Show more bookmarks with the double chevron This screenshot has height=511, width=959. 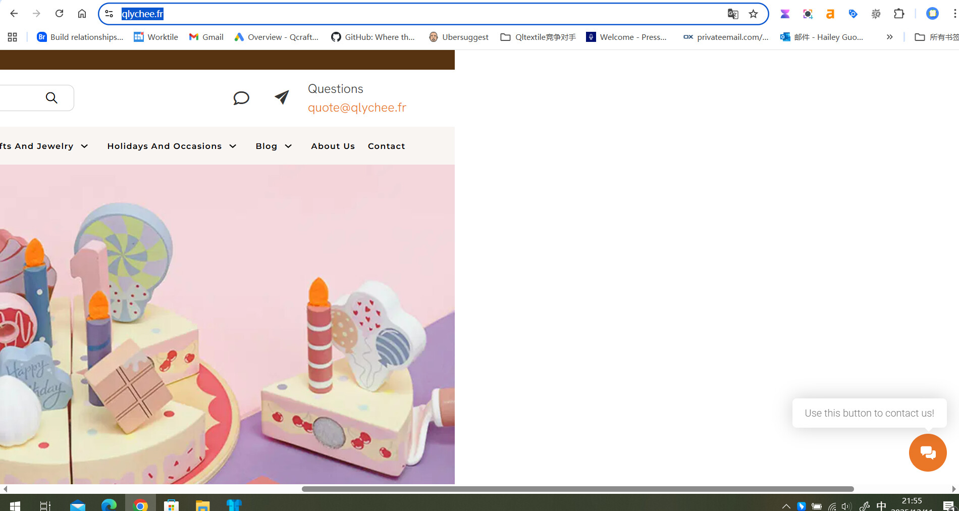(x=889, y=37)
